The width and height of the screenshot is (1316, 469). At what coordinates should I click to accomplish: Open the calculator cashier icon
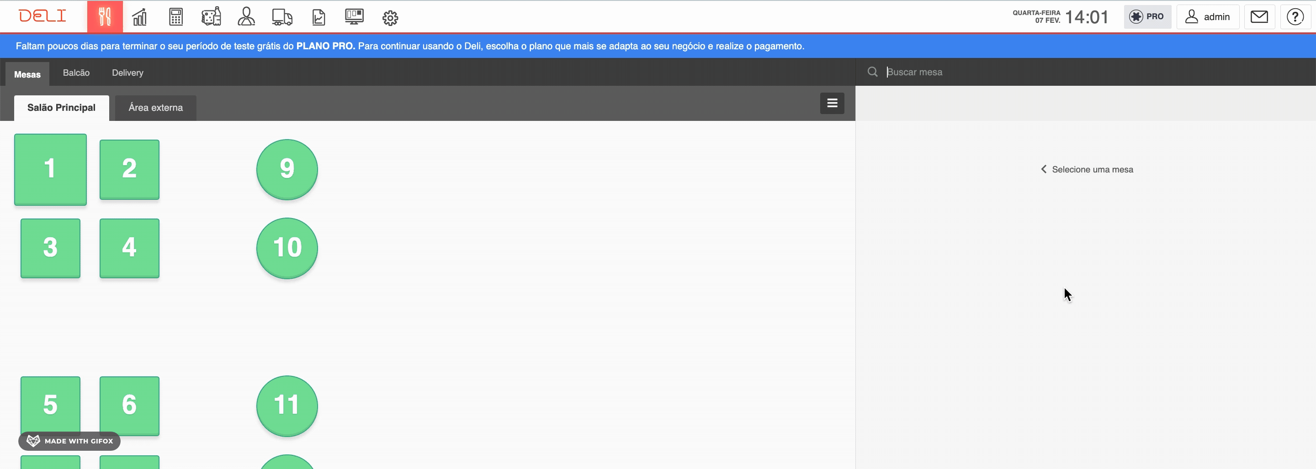[176, 17]
